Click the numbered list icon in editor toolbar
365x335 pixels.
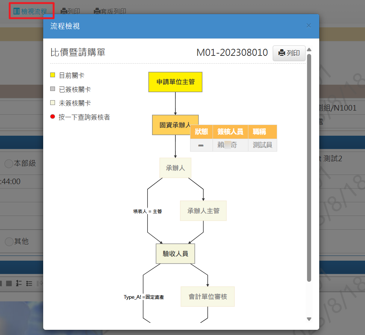point(19,284)
